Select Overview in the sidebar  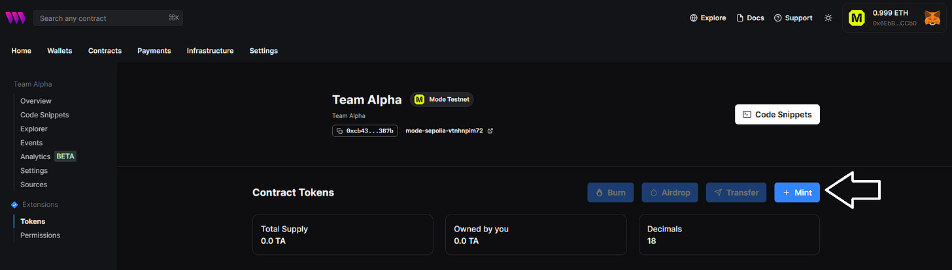[x=36, y=101]
